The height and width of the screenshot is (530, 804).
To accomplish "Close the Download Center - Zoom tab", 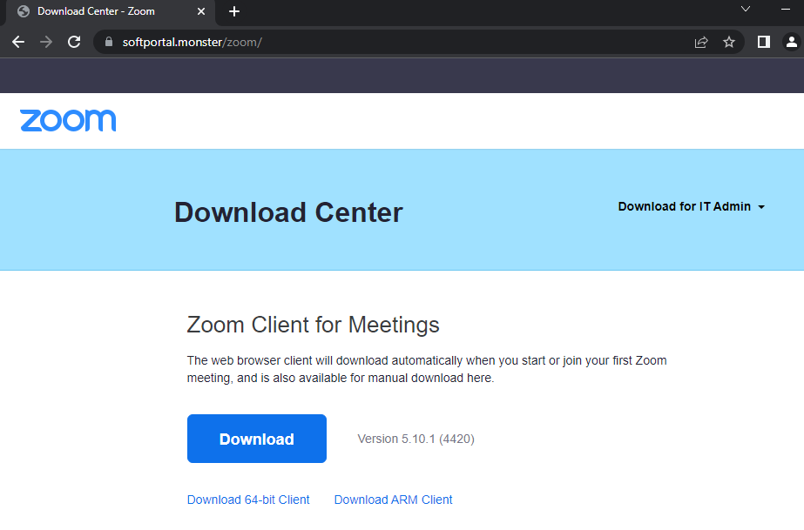I will tap(201, 11).
